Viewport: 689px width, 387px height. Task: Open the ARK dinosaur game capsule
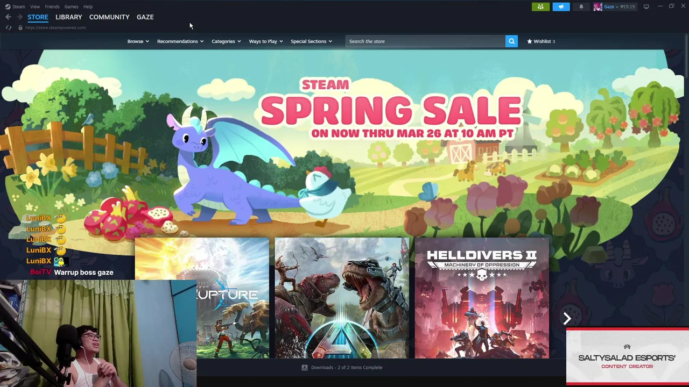(x=342, y=298)
